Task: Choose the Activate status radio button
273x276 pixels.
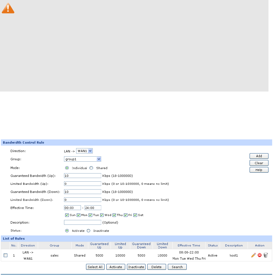Action: point(67,231)
